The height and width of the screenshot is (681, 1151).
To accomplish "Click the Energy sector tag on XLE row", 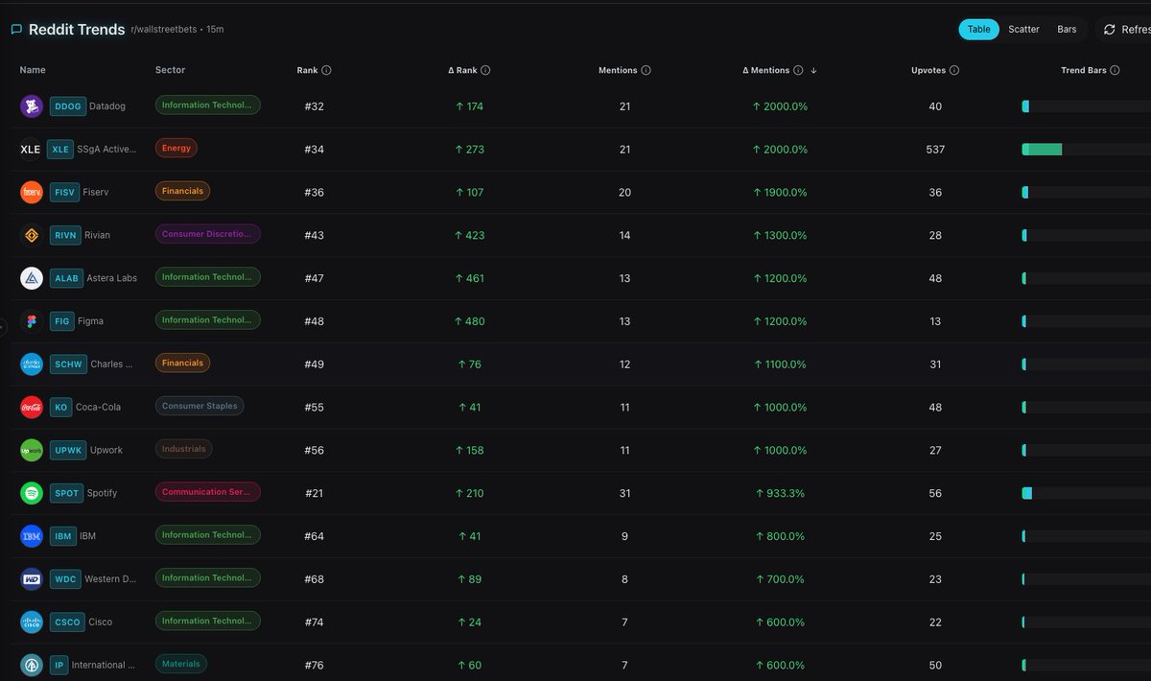I will coord(176,148).
